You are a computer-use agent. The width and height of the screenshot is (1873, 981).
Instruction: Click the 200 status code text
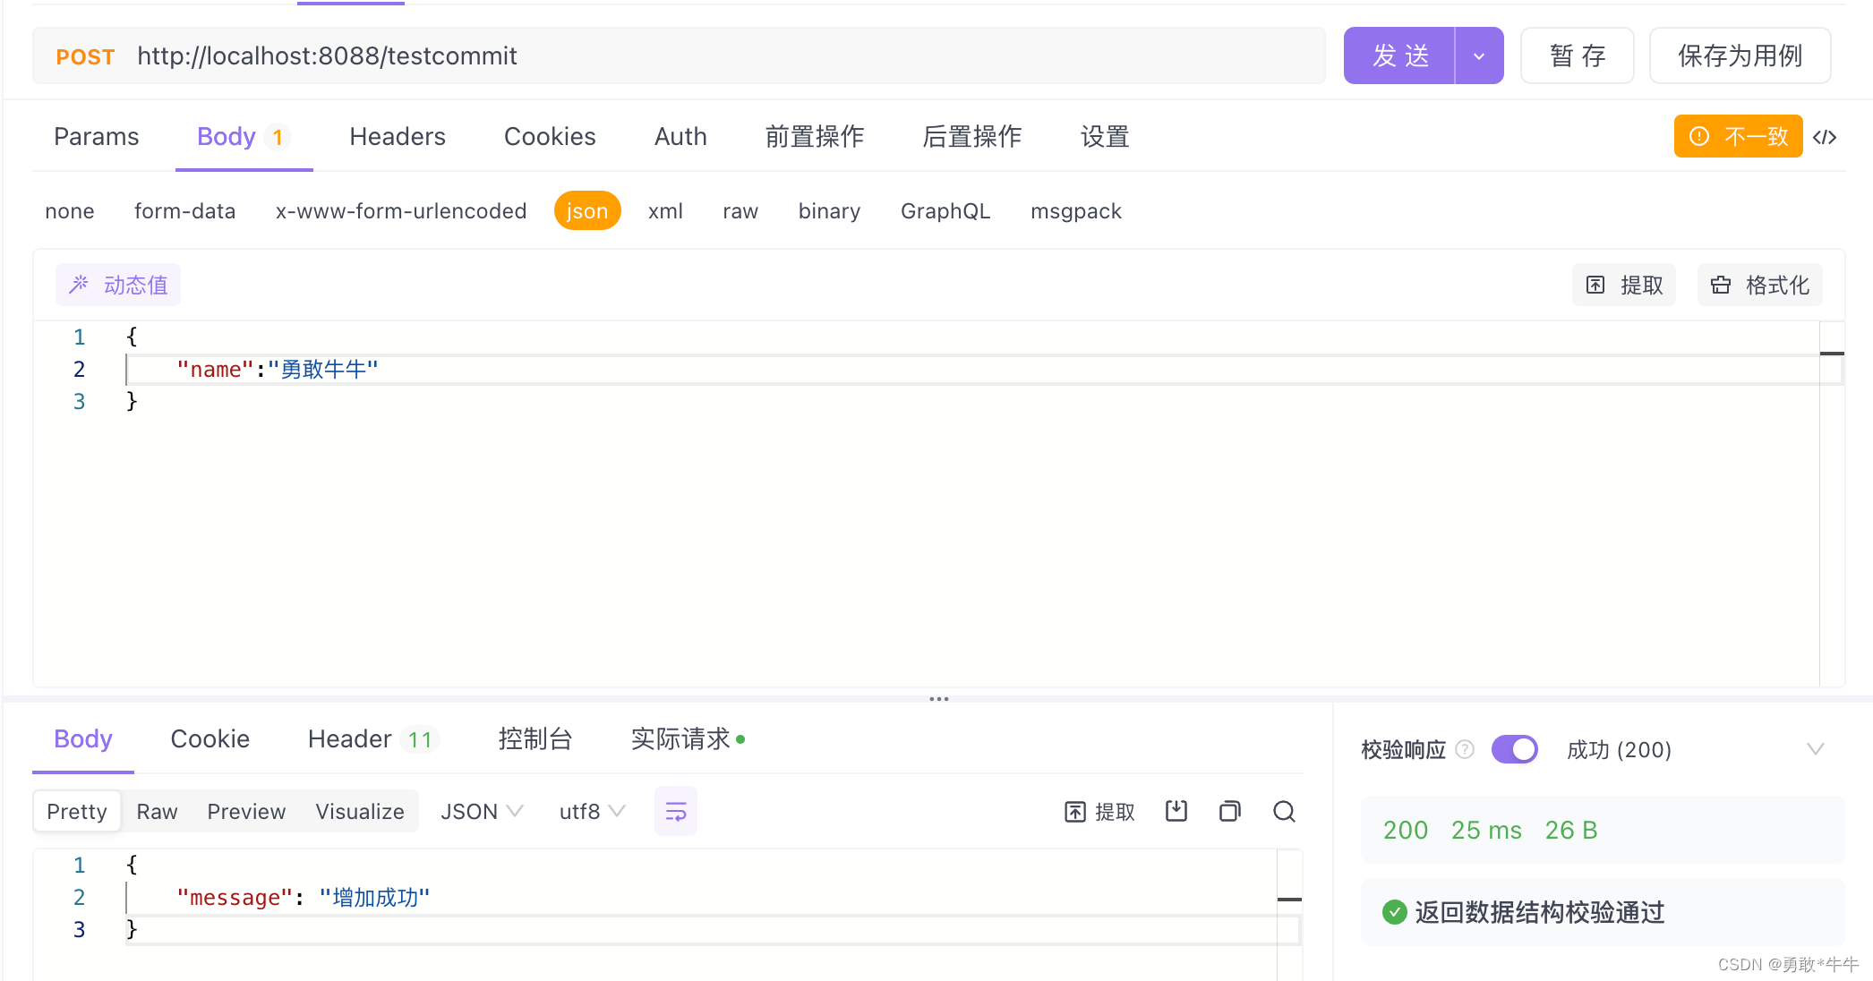pos(1406,830)
